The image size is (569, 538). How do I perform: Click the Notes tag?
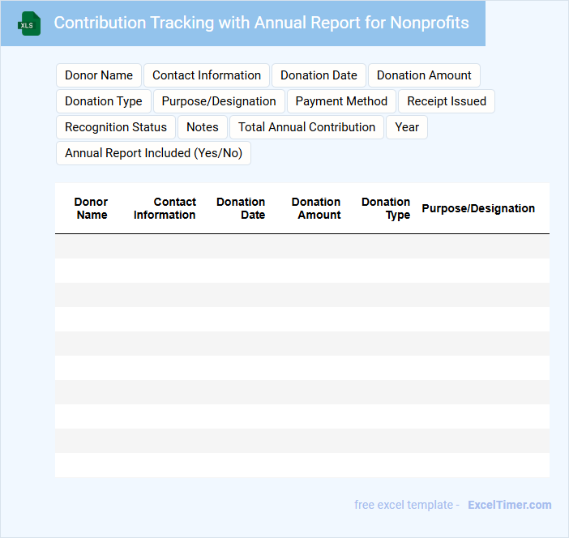203,127
